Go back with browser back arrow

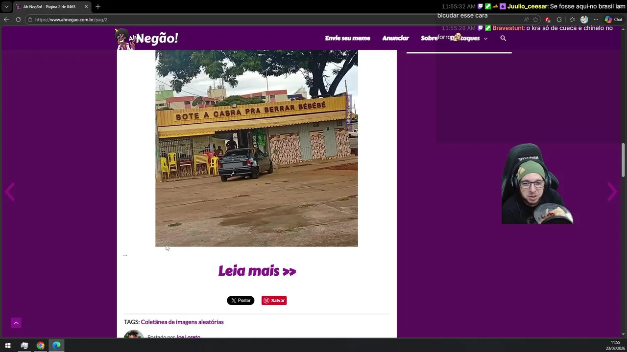[x=6, y=20]
